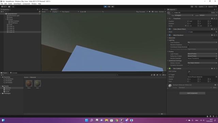This screenshot has width=218, height=123.
Task: Select Directional Light in Hierarchy
Action: 14,16
